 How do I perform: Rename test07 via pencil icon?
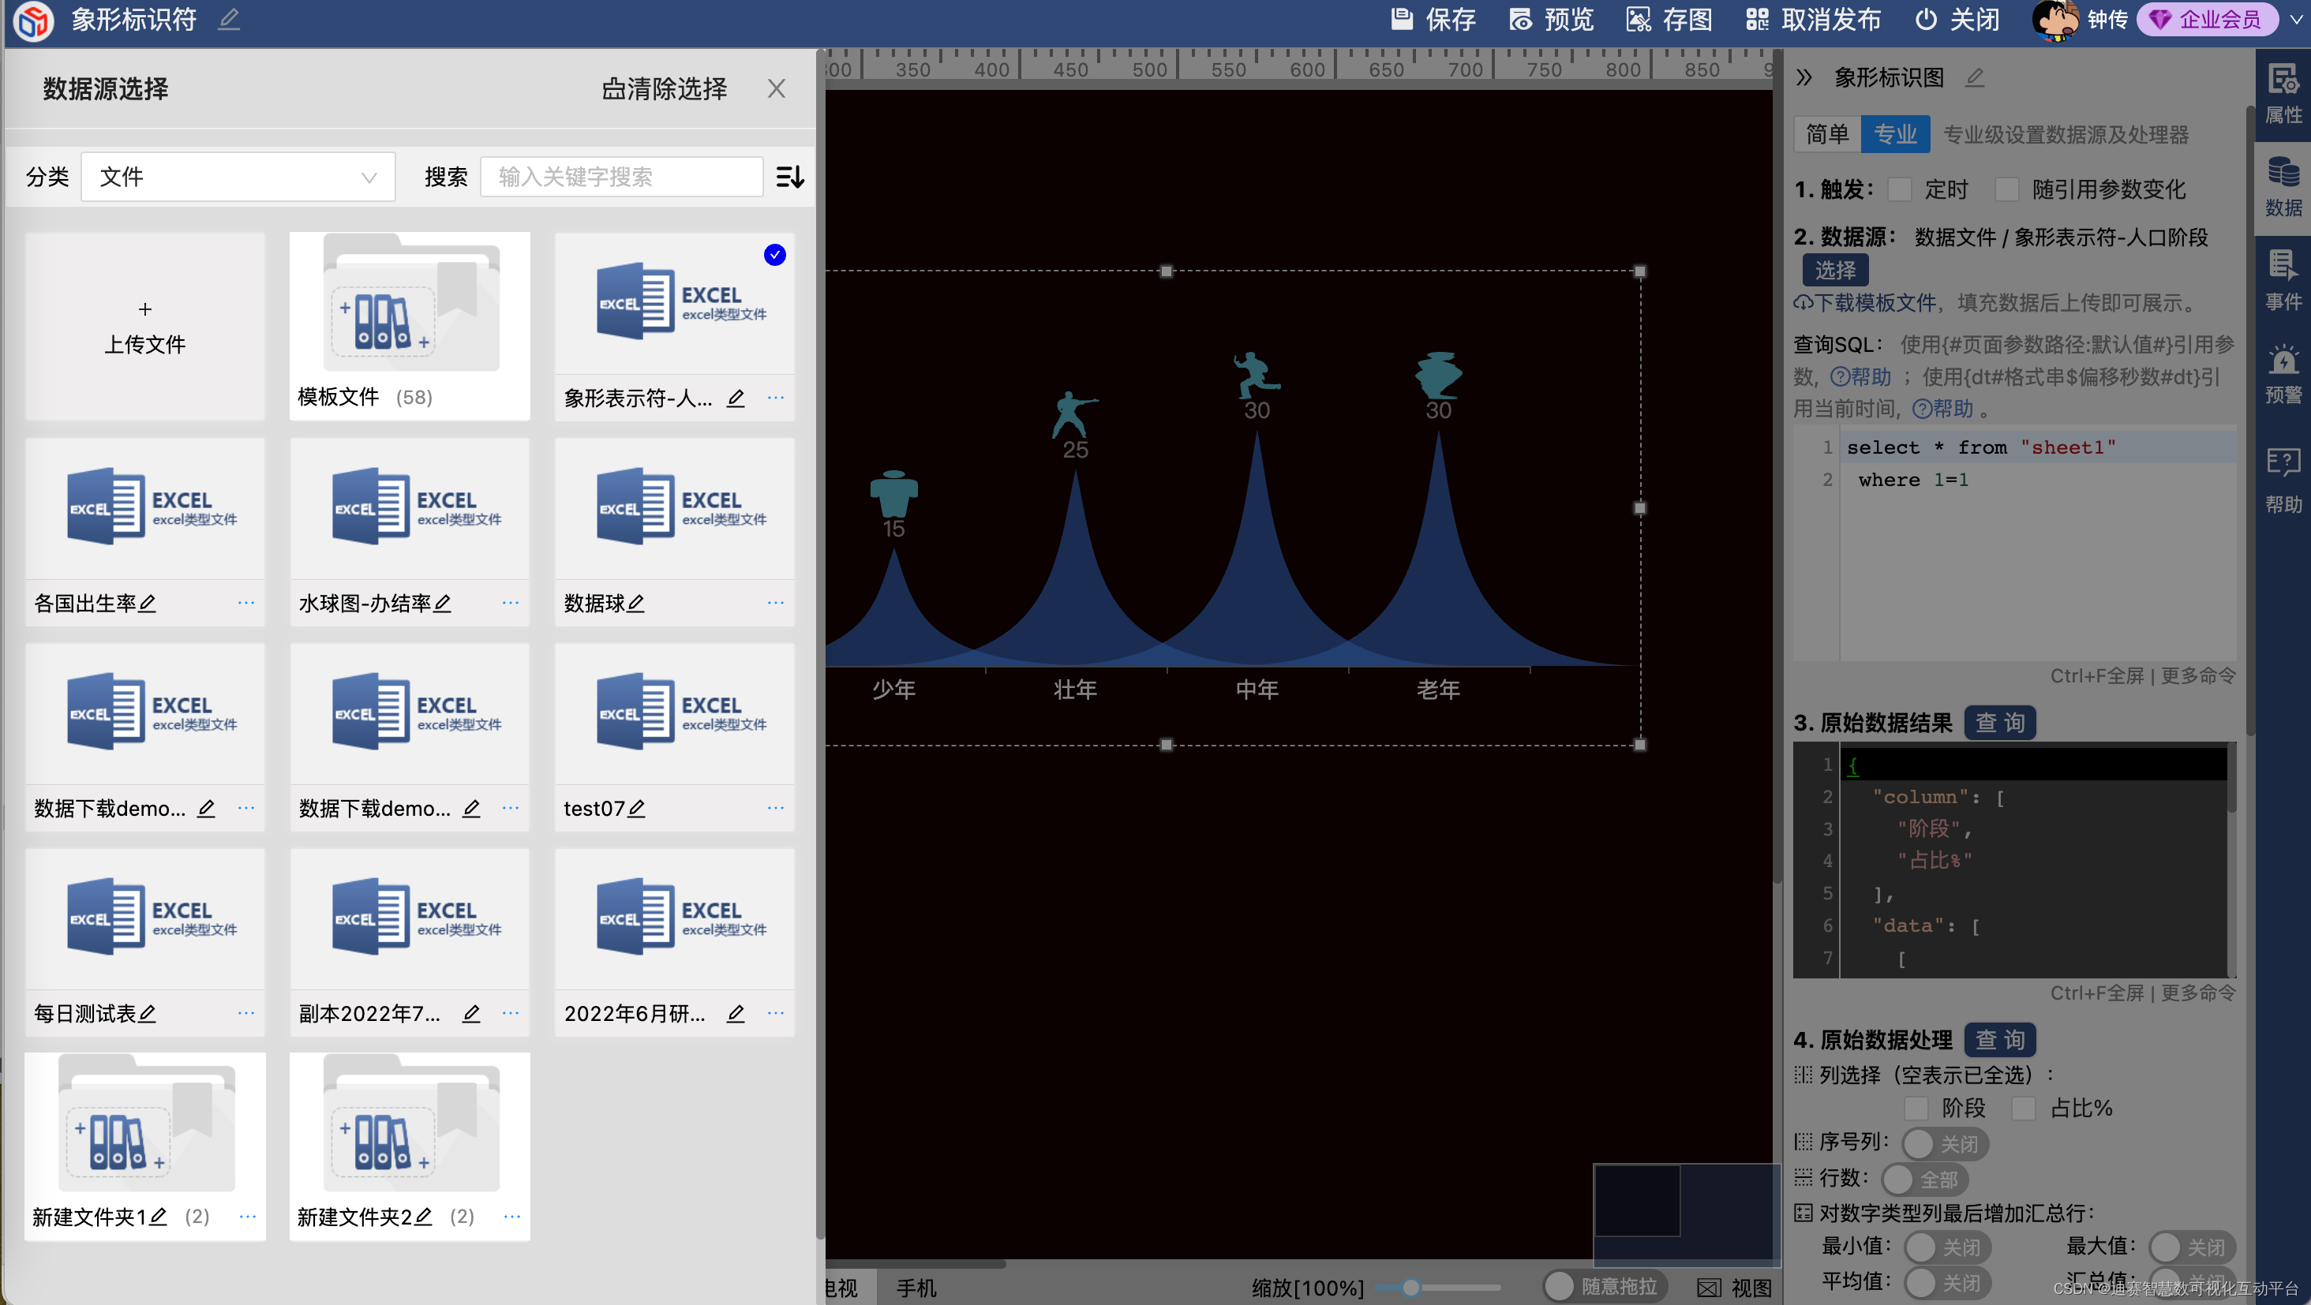636,809
